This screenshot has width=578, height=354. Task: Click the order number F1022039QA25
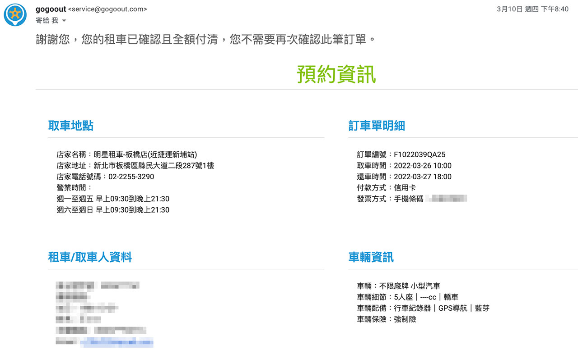click(x=420, y=154)
